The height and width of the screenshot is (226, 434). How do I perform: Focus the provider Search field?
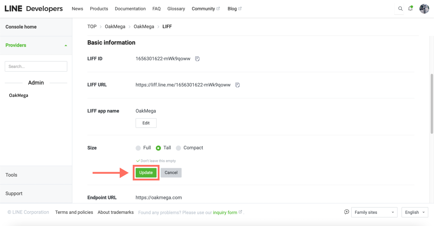tap(36, 66)
